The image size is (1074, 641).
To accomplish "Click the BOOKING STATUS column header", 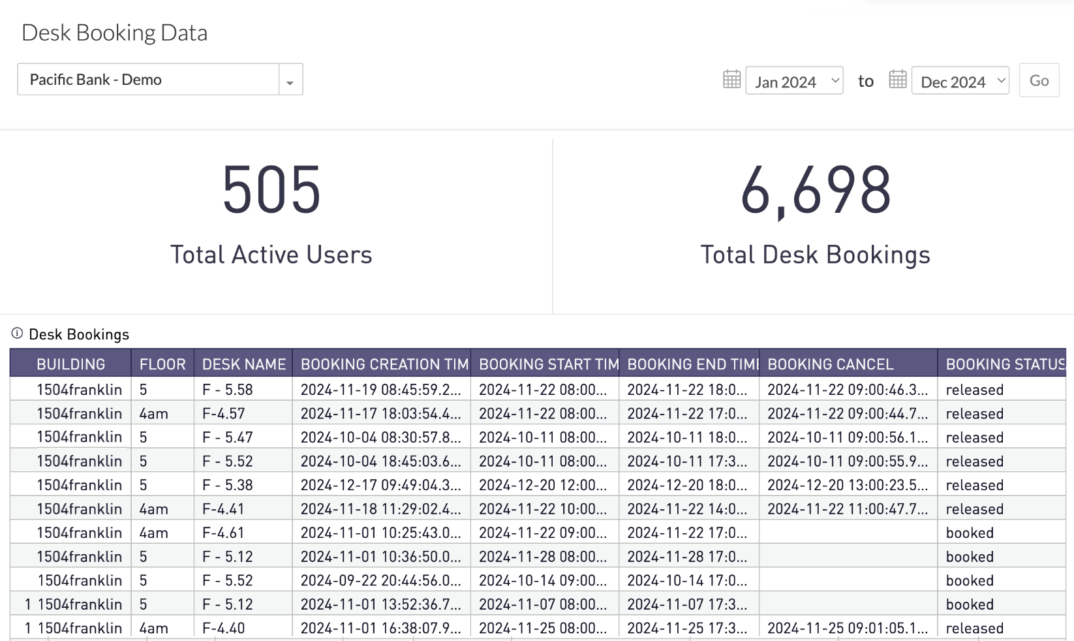I will click(1005, 364).
